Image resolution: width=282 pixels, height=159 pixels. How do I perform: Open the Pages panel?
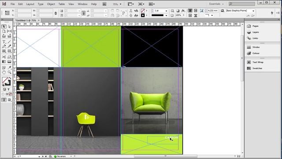(256, 26)
